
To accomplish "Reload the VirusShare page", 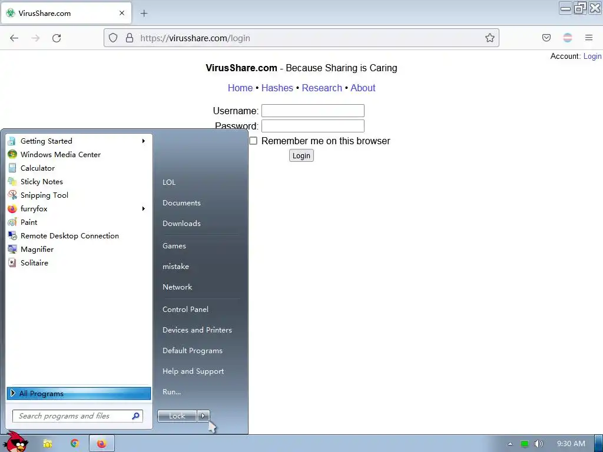I will click(57, 38).
